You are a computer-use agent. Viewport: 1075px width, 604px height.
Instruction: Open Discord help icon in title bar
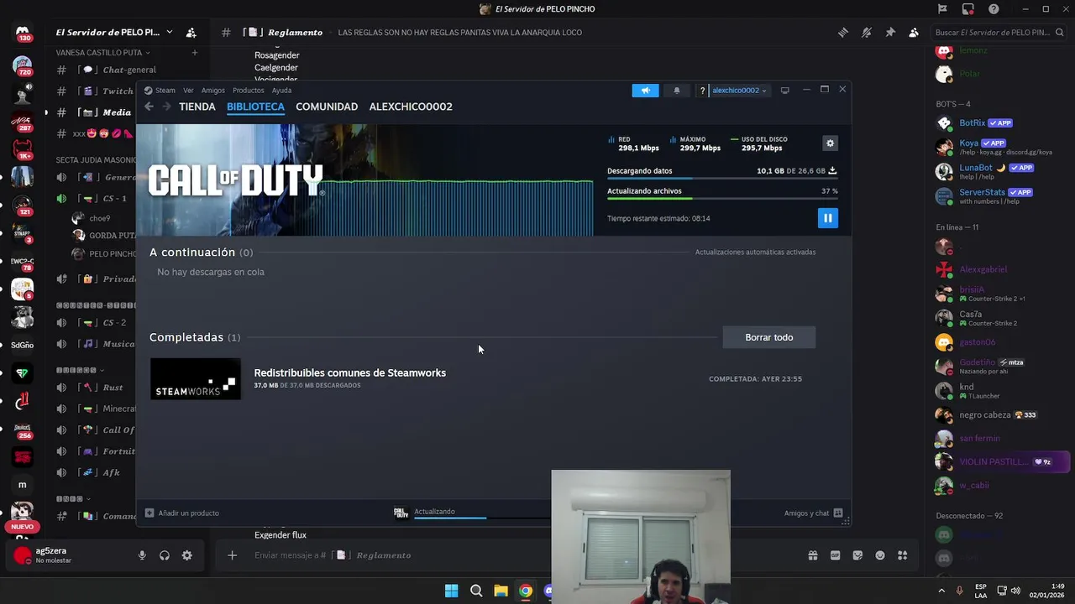[994, 9]
